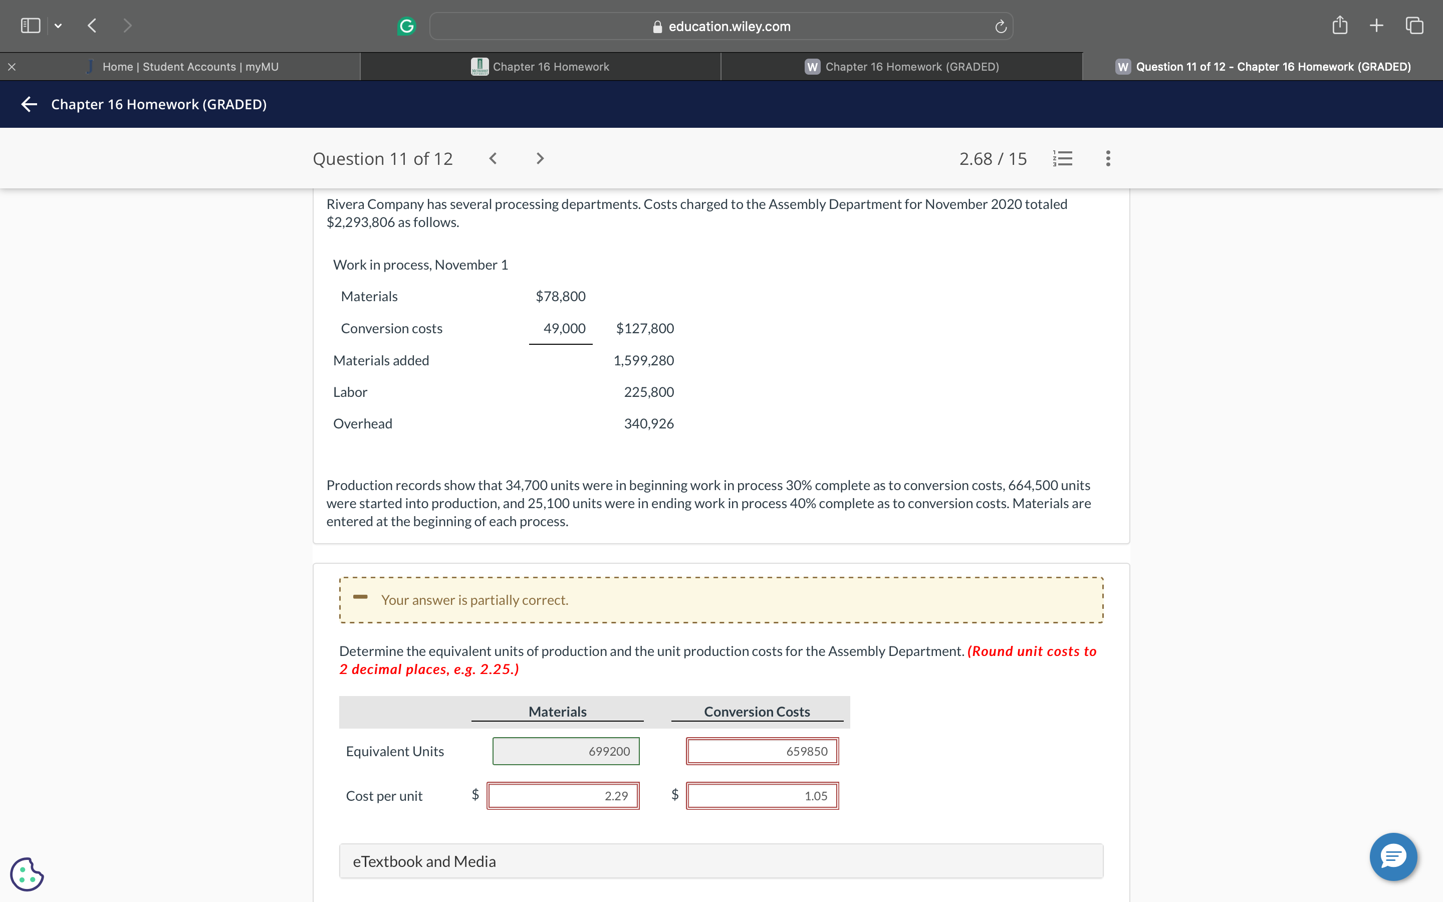1443x902 pixels.
Task: Expand the sidebar dropdown arrow
Action: tap(58, 26)
